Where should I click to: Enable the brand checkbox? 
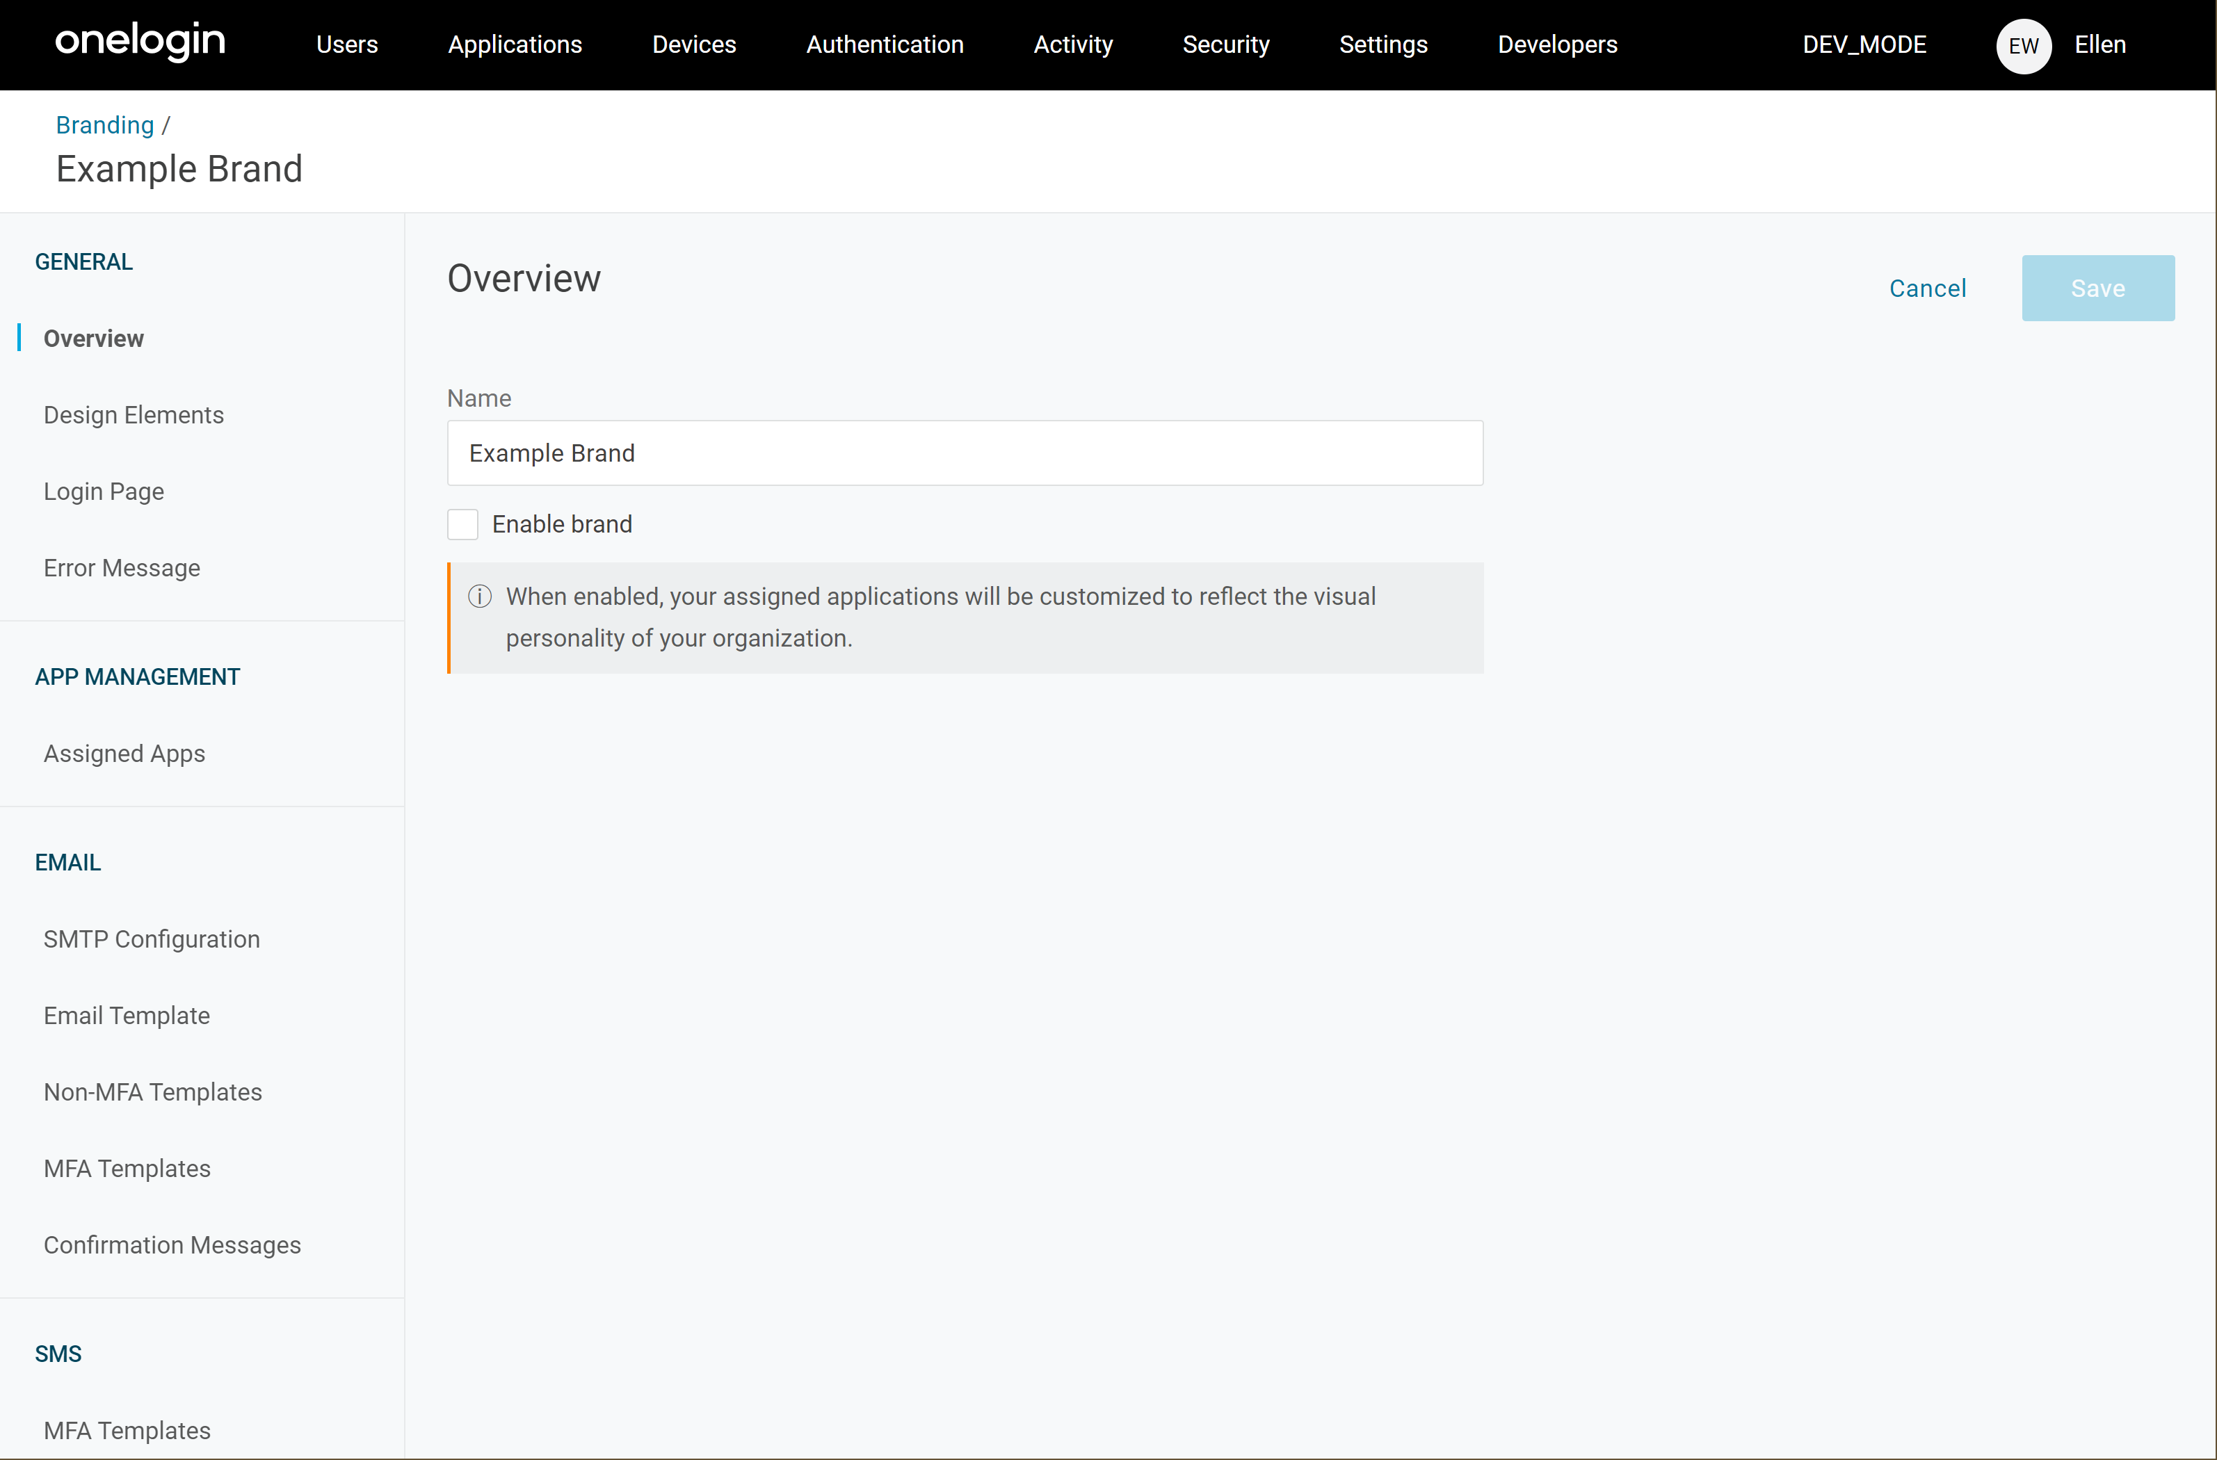463,524
